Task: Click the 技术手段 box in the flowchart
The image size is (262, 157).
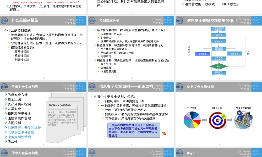Action: (x=235, y=54)
